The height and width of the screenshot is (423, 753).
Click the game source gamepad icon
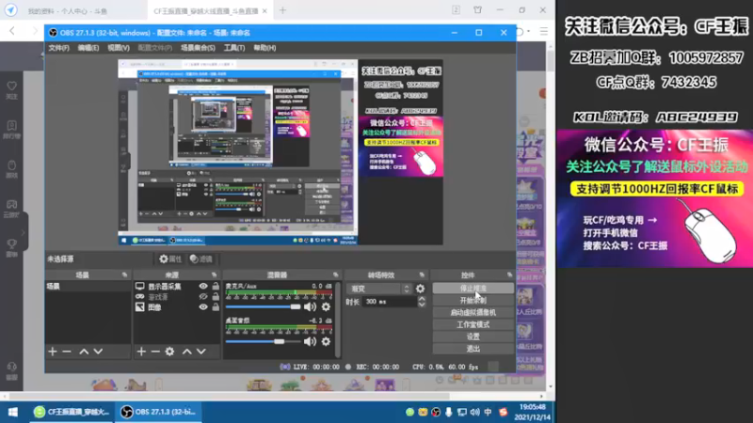(139, 297)
